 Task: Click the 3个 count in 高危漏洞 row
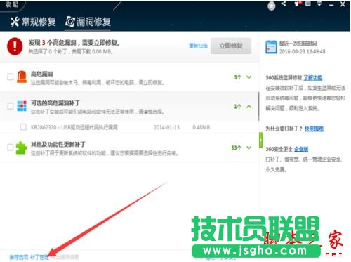tap(237, 77)
